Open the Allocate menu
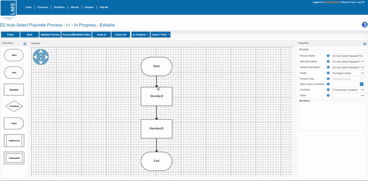 (75, 7)
